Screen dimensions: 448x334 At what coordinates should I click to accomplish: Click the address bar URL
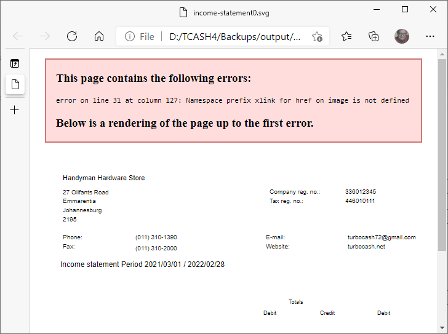[x=234, y=36]
